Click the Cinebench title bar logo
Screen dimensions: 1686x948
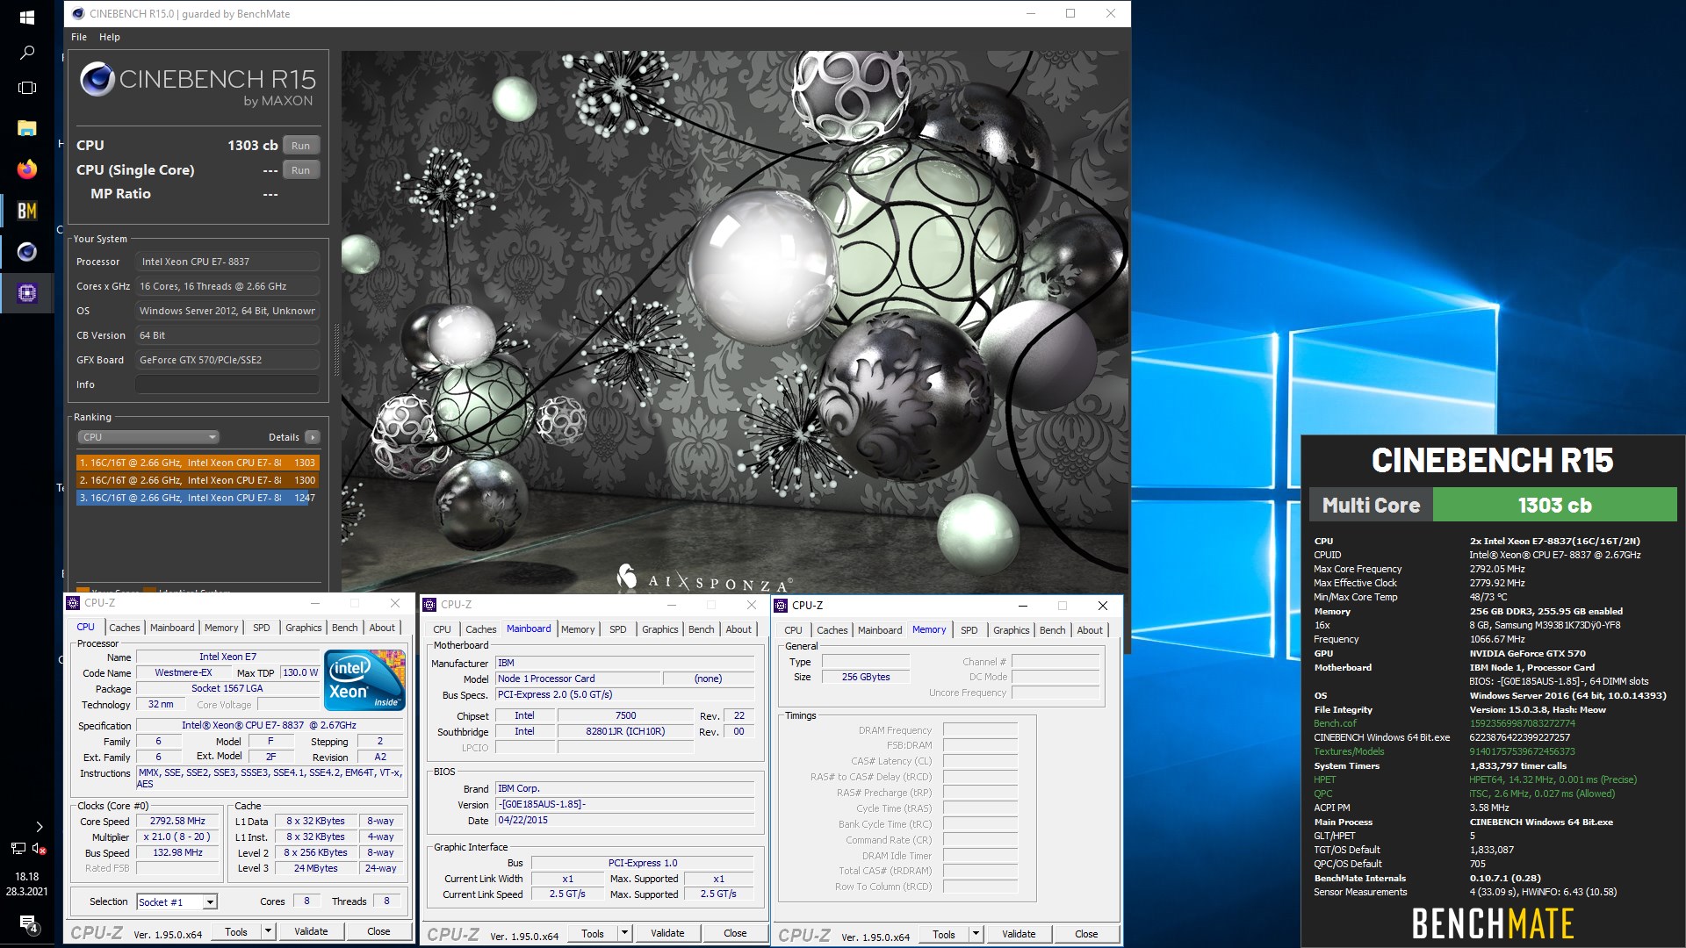pyautogui.click(x=78, y=14)
